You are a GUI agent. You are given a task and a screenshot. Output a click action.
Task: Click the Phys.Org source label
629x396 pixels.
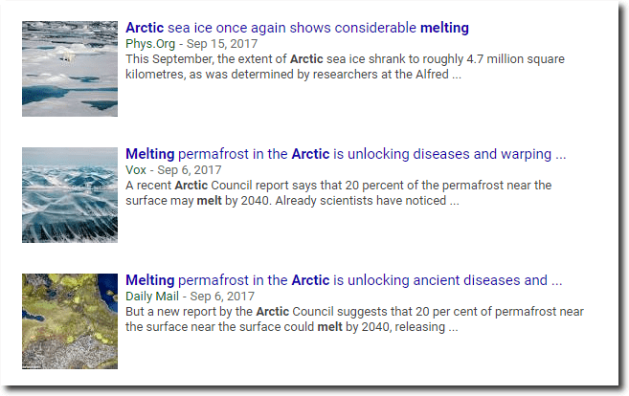(151, 44)
